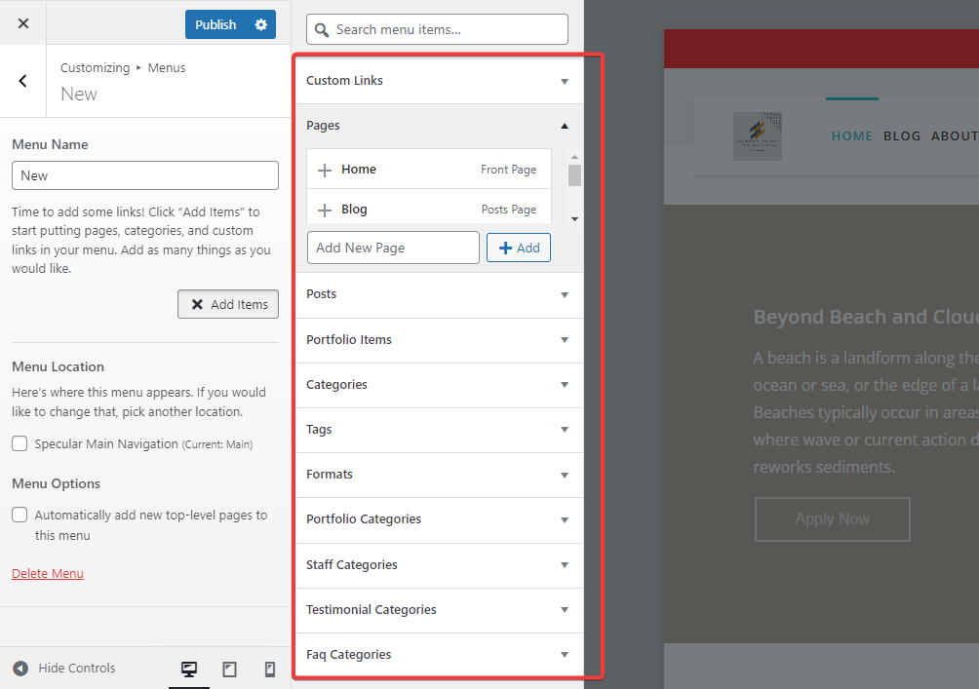Switch to tablet preview icon
Screen dimensions: 979x689
tap(230, 670)
